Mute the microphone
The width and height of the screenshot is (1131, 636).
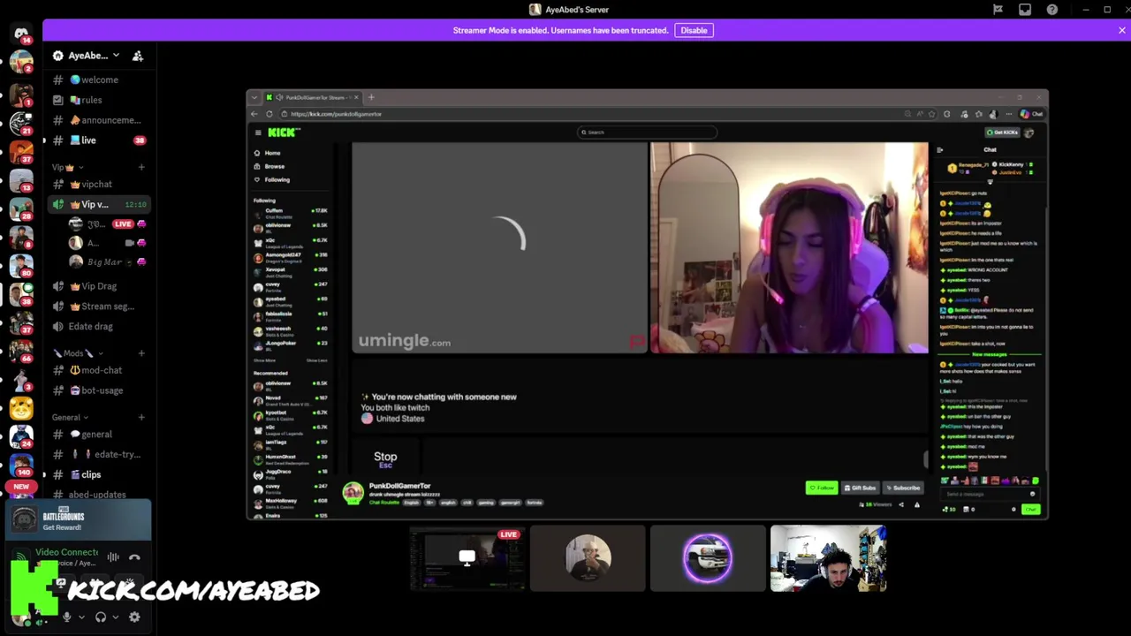click(x=66, y=617)
